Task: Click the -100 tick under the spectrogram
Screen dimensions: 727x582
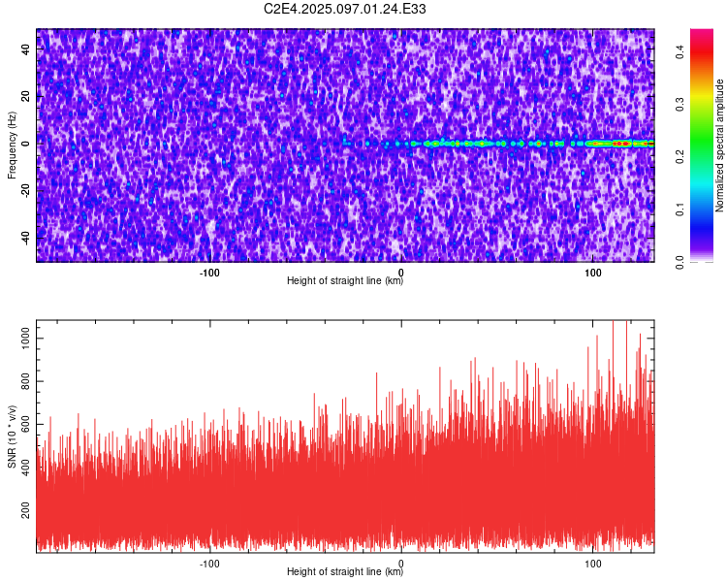Action: pos(209,273)
